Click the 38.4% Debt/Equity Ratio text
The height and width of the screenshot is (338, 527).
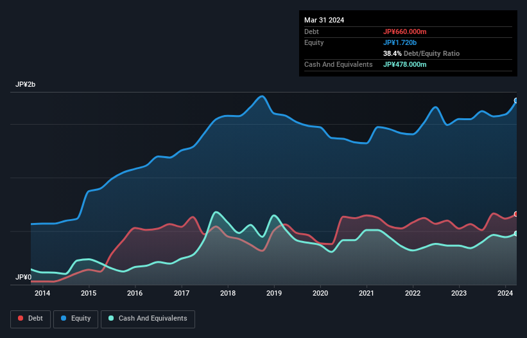point(422,53)
